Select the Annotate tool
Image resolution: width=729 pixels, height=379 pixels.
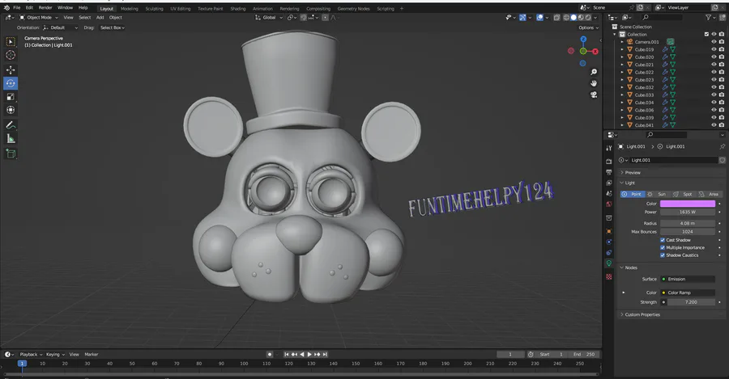(x=11, y=125)
